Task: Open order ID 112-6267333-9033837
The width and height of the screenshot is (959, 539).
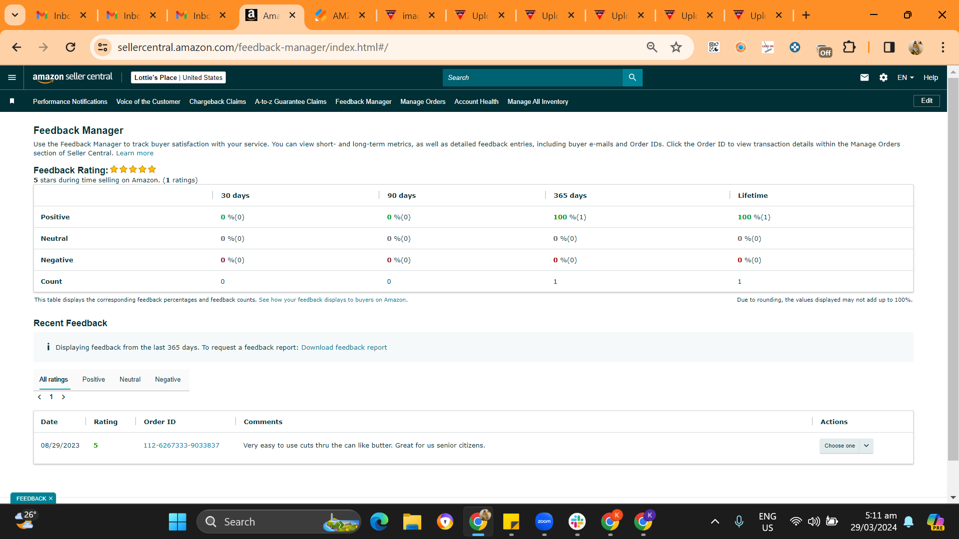Action: pyautogui.click(x=181, y=446)
